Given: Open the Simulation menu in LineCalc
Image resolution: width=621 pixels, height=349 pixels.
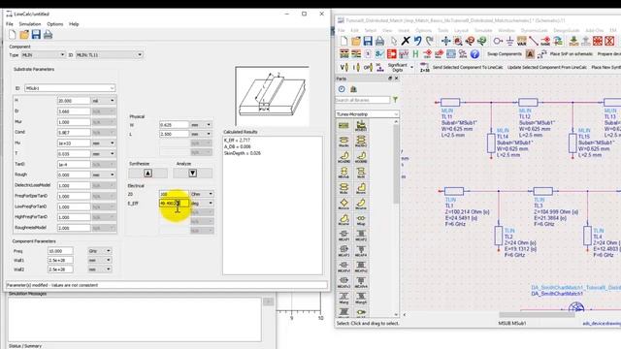Looking at the screenshot, I should click(30, 24).
